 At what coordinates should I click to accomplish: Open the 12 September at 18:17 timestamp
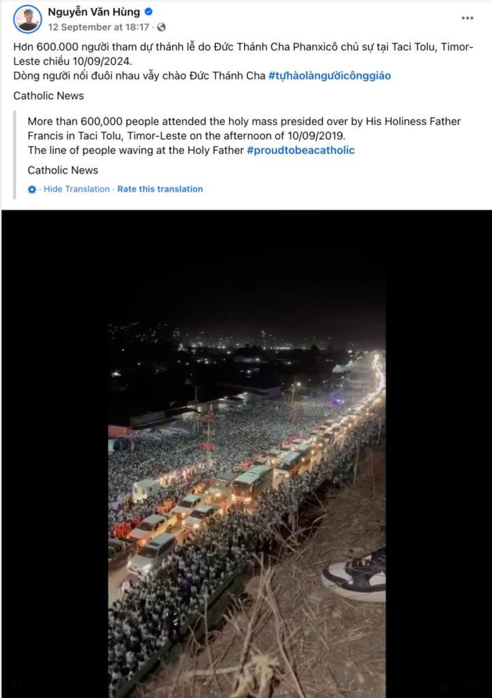point(98,27)
